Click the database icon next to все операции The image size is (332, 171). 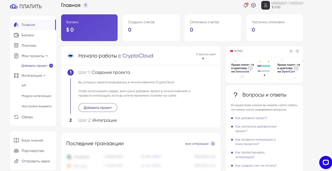(x=213, y=144)
